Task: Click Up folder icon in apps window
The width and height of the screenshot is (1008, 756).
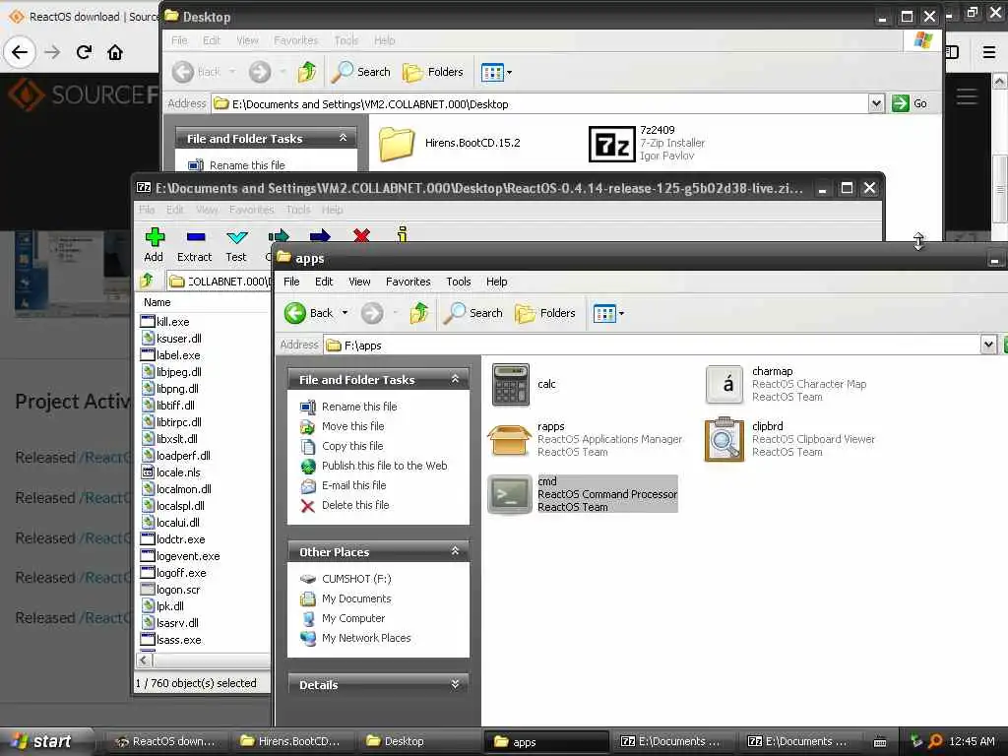Action: pyautogui.click(x=419, y=313)
